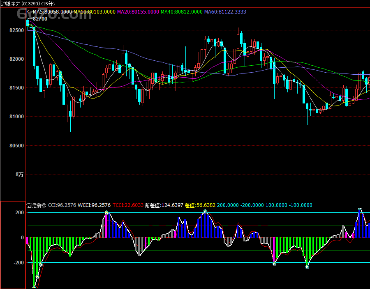
Task: Click the lowest trough marker at bottom-left of indicator
Action: tap(34, 287)
